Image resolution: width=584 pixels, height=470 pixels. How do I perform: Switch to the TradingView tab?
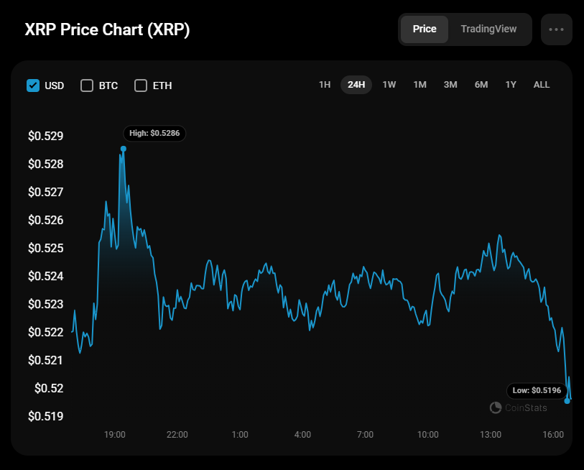point(488,29)
